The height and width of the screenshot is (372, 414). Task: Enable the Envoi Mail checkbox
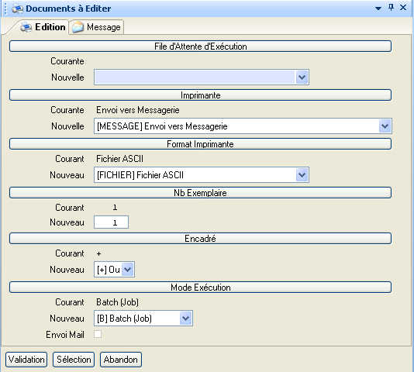[98, 334]
